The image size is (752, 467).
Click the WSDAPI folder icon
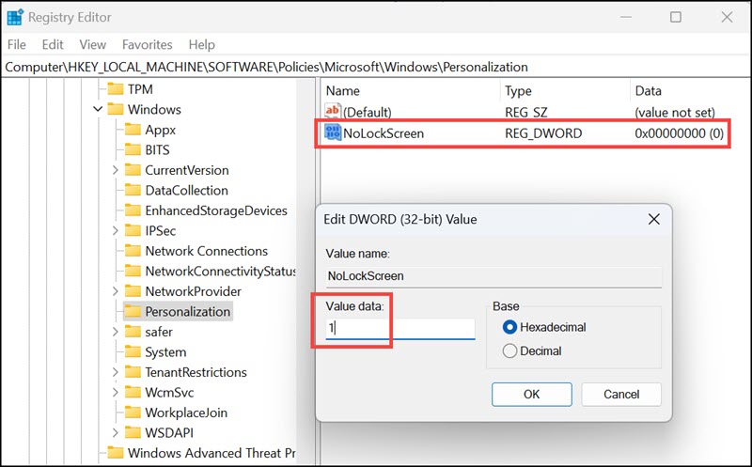(133, 432)
